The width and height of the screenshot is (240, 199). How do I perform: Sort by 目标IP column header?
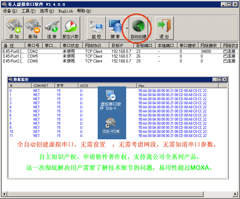pos(122,45)
